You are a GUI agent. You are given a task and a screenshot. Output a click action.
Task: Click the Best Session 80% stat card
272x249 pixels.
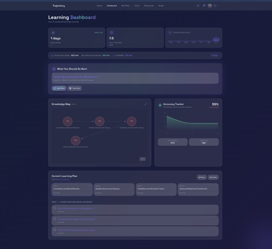(172, 142)
